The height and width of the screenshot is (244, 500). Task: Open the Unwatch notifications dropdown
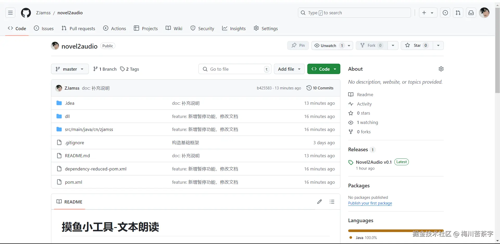pos(332,45)
